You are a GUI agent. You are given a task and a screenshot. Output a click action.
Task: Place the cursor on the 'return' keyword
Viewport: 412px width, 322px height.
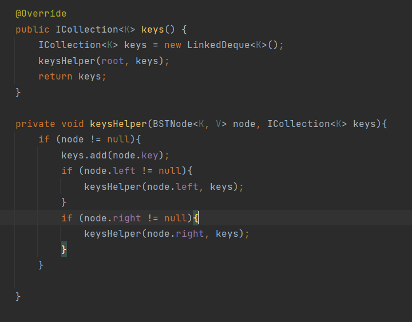[55, 76]
